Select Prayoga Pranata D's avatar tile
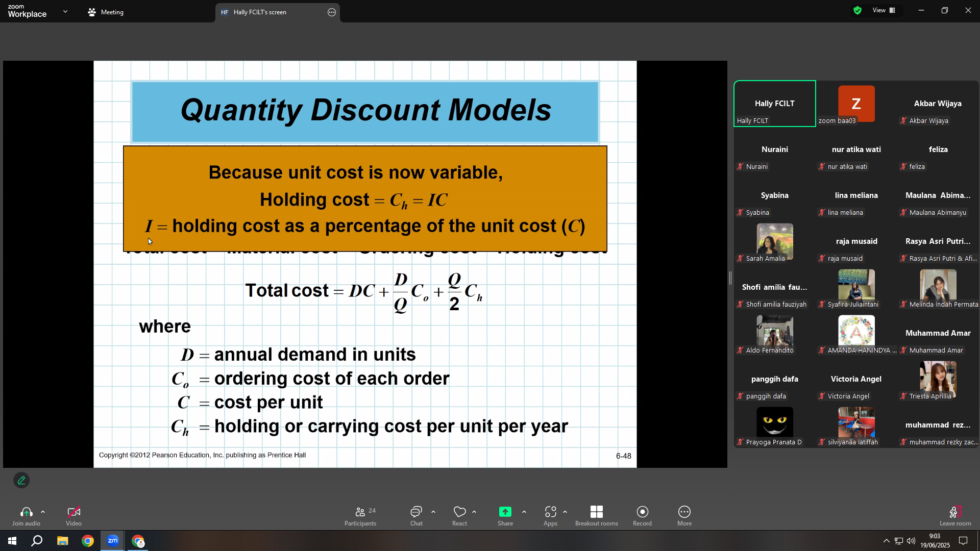980x551 pixels. 775,425
